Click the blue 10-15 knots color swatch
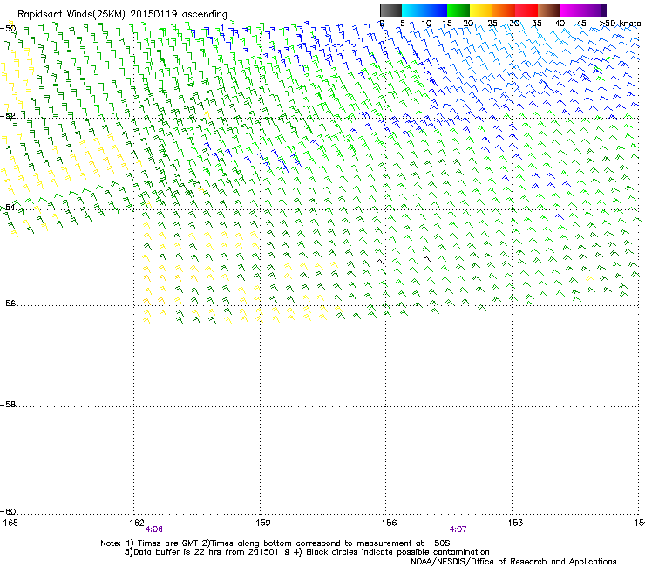This screenshot has width=645, height=567. (436, 10)
